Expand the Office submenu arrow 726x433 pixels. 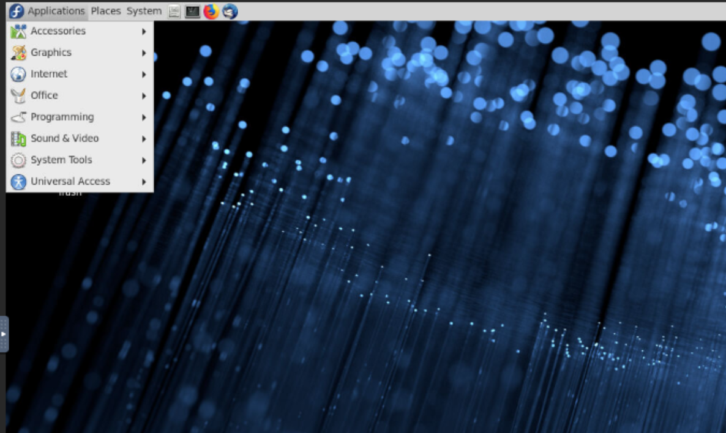click(x=144, y=96)
